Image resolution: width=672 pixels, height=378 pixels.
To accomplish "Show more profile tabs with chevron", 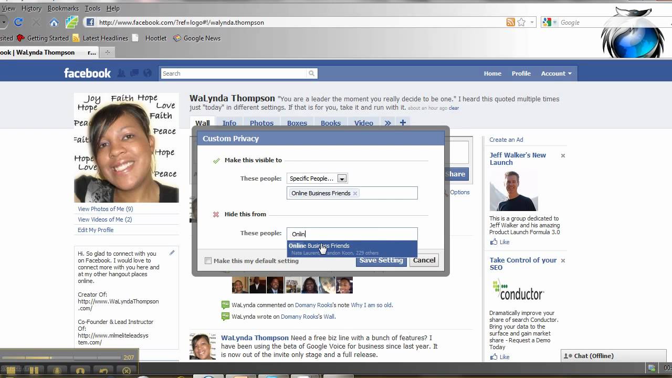I will 387,123.
